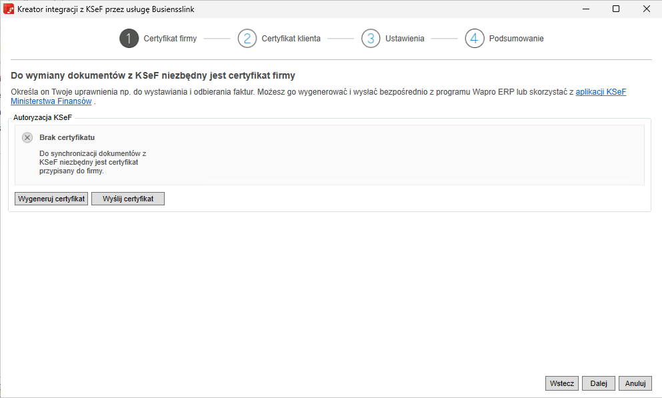Proceed with the 'Dalej' button
This screenshot has width=662, height=398.
point(598,383)
